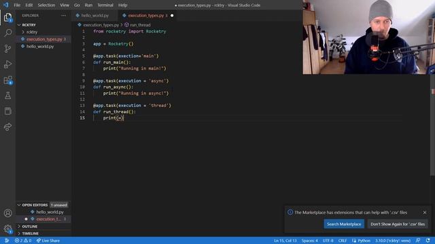
Task: Click run_thread breadcrumb symbol
Action: click(x=140, y=25)
